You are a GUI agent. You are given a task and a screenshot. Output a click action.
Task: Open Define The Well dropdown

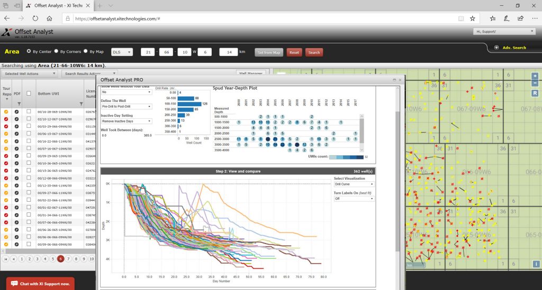coord(126,107)
